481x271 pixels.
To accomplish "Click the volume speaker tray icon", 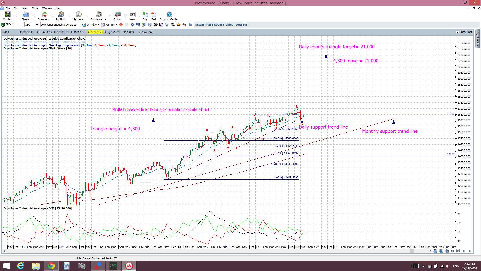I will point(448,266).
